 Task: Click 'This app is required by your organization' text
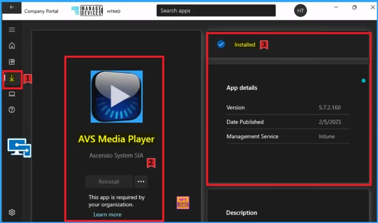(116, 201)
